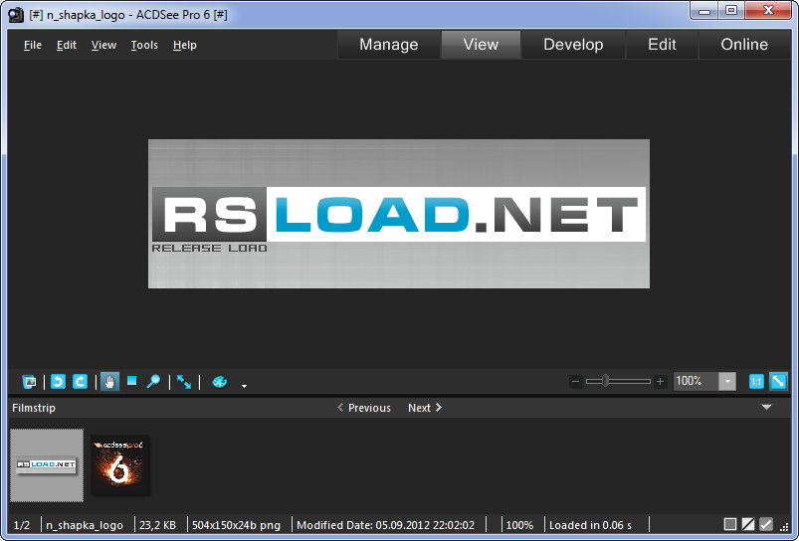
Task: Open the color palette editing icon
Action: tap(219, 382)
